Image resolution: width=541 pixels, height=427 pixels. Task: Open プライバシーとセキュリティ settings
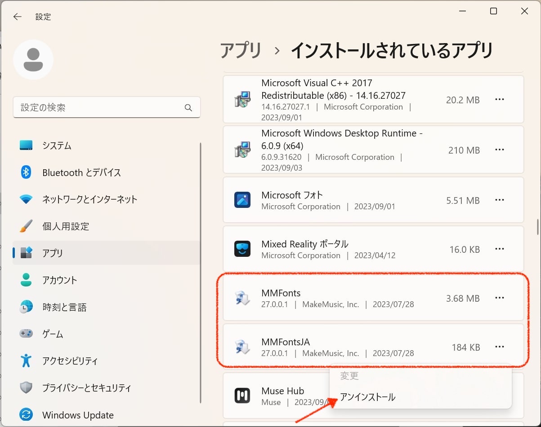(106, 387)
